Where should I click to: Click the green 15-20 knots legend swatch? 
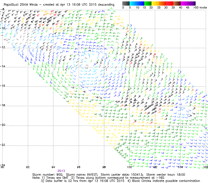pos(148,3)
